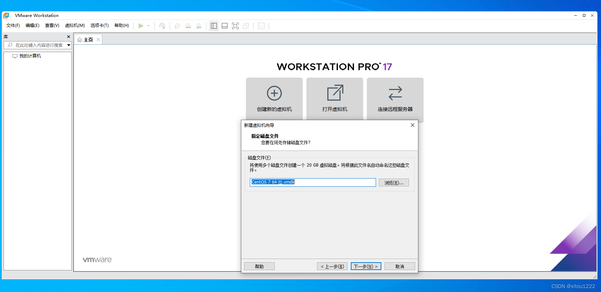Open the 虚拟机(M) menu
This screenshot has width=601, height=292.
(x=75, y=26)
